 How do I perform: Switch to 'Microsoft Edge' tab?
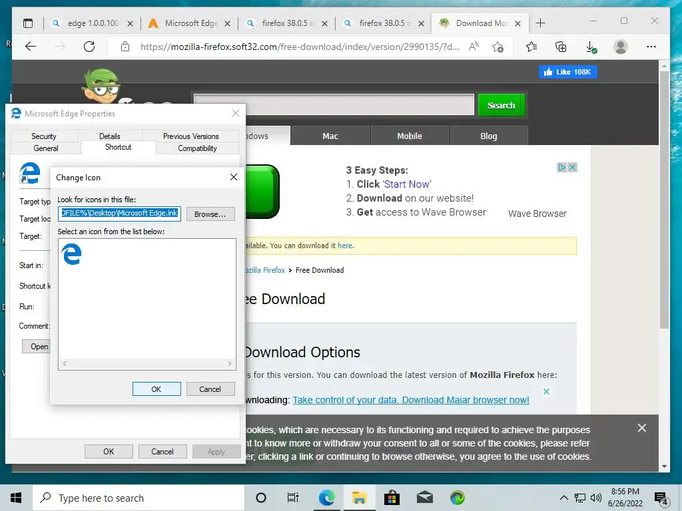(190, 23)
